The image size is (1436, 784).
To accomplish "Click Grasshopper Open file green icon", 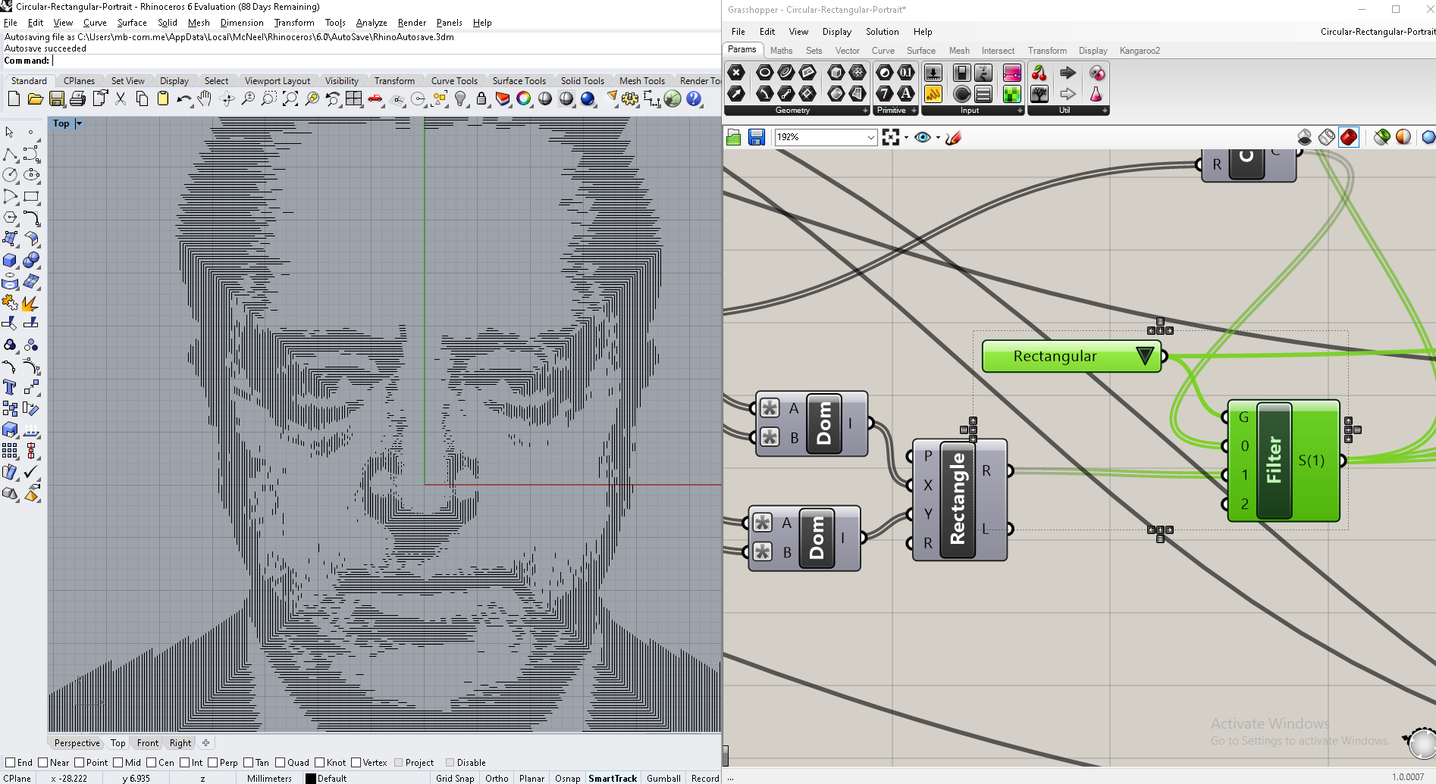I will click(733, 137).
